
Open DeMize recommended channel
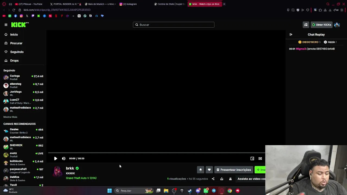pyautogui.click(x=23, y=178)
